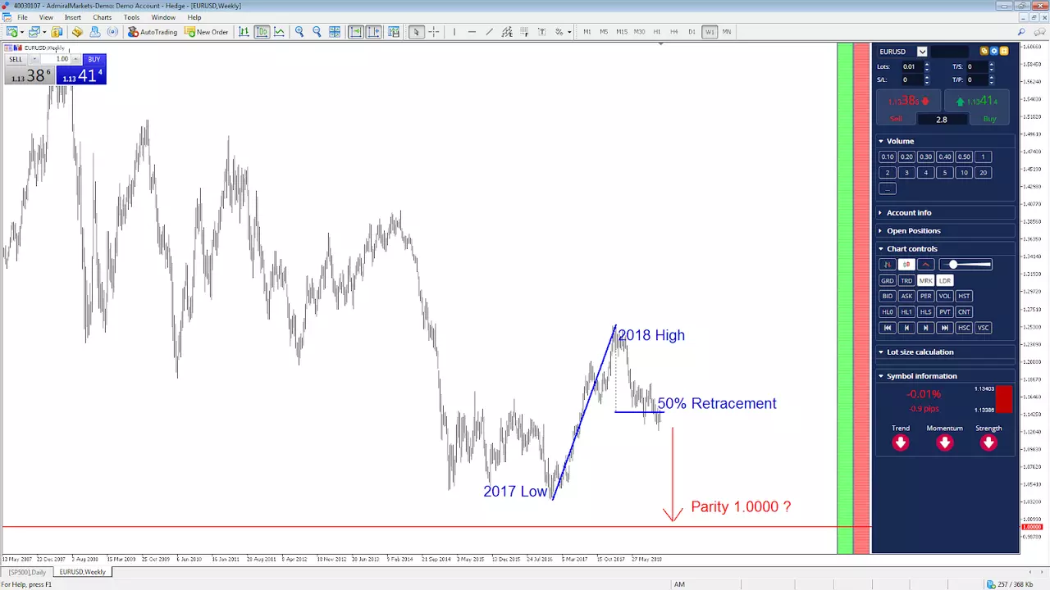This screenshot has height=590, width=1050.
Task: Select the crosshair tool
Action: (x=434, y=32)
